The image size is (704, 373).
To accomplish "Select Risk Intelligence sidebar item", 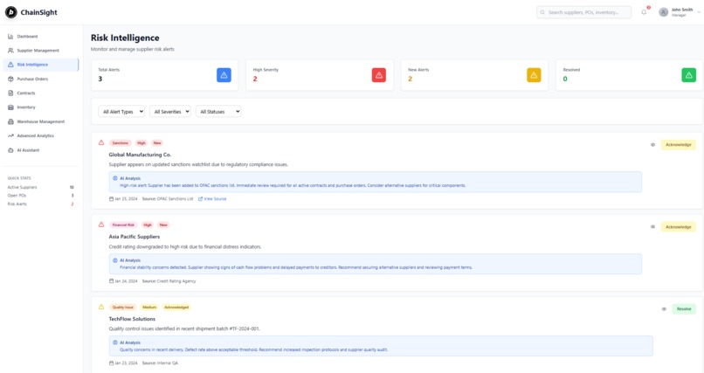I will point(41,65).
